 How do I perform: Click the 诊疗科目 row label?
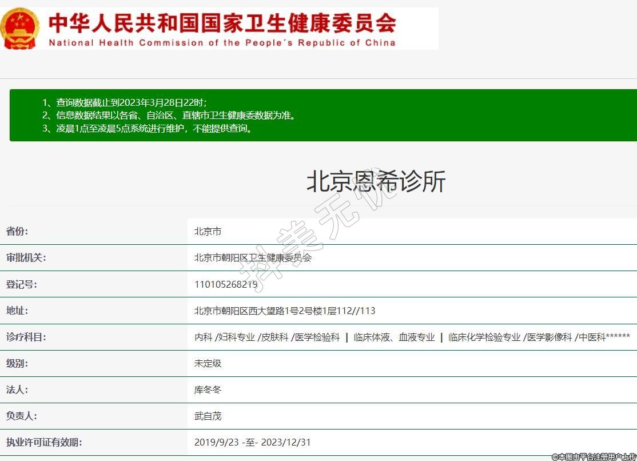point(26,337)
